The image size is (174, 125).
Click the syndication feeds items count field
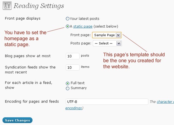[x=73, y=68]
